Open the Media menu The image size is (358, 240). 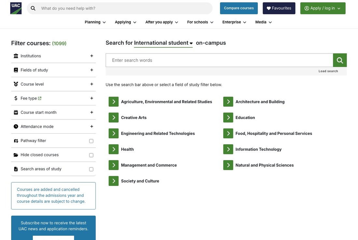coord(264,22)
